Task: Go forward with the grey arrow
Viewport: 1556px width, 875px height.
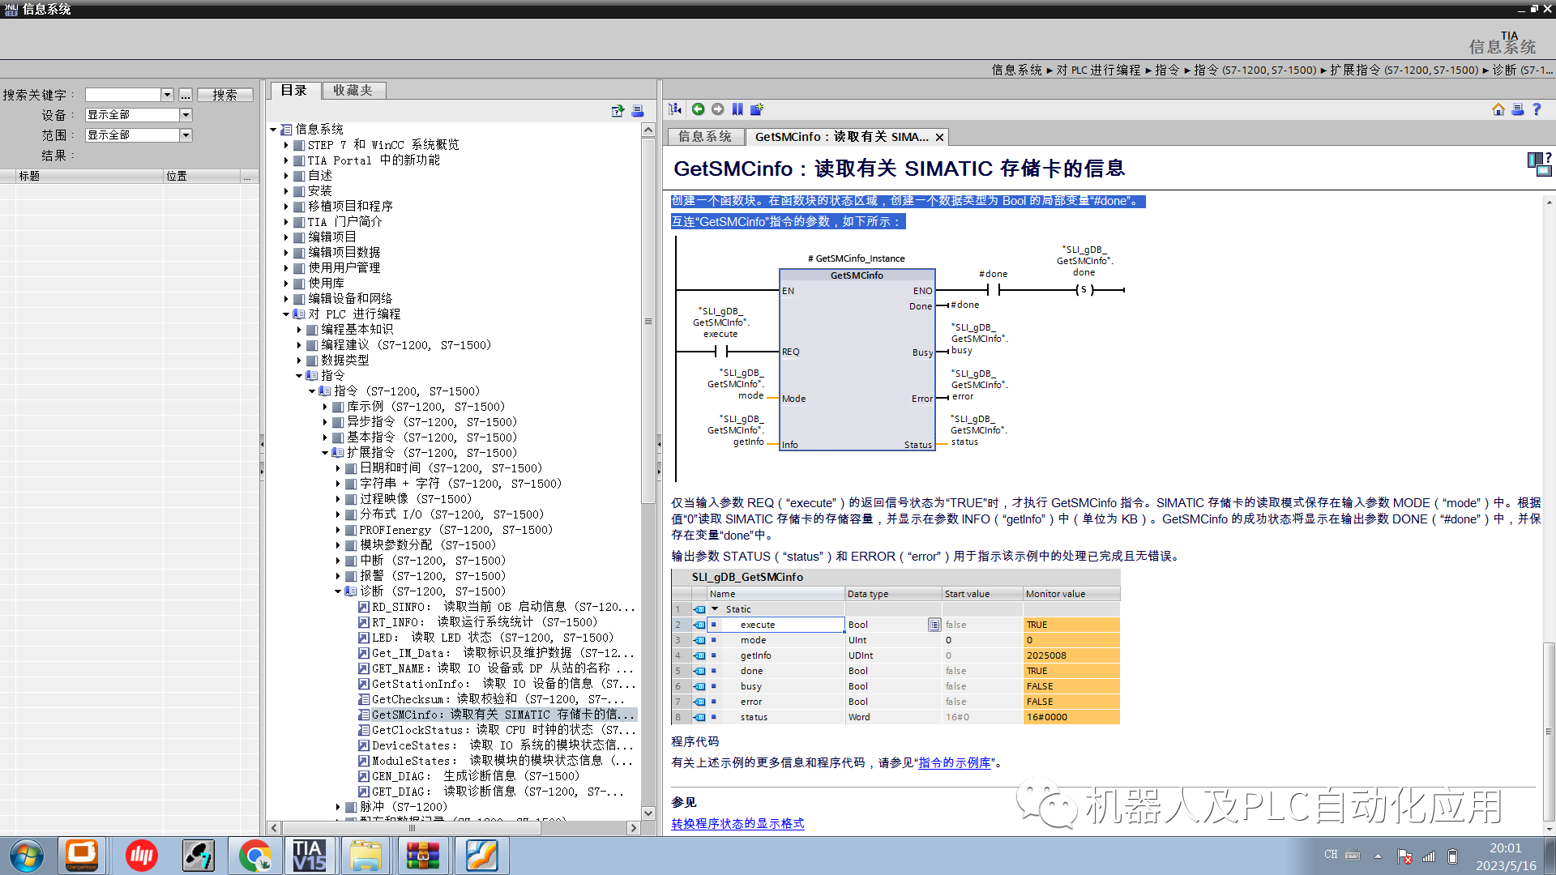Action: 718,109
